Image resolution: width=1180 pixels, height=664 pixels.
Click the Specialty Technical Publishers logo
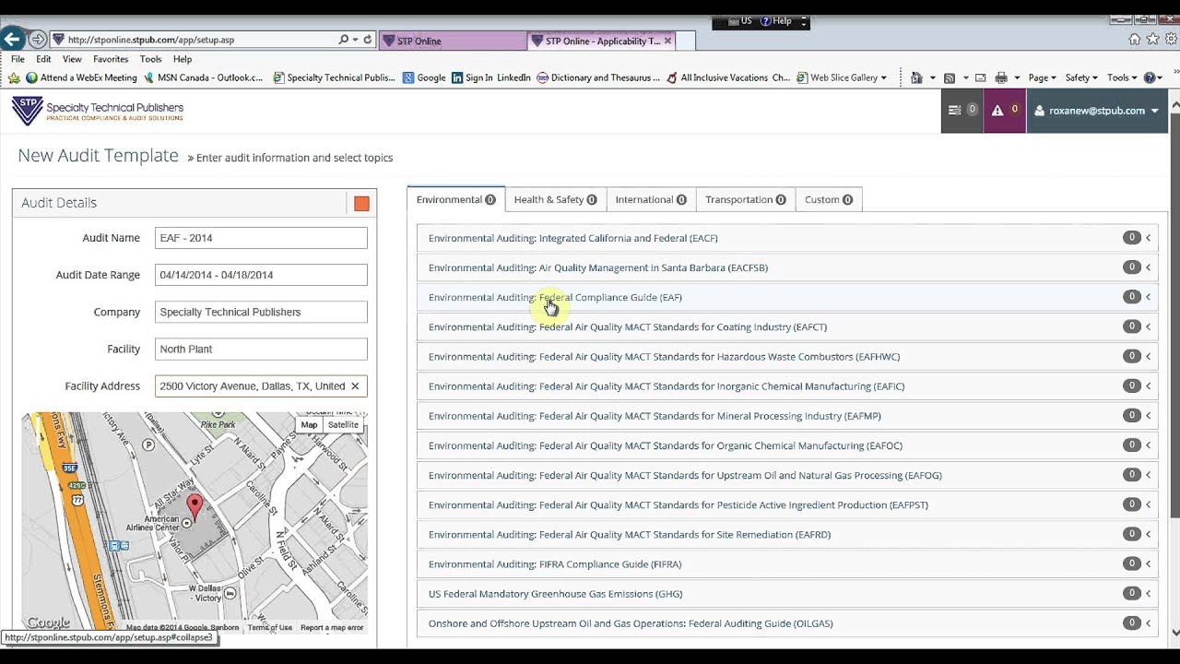[x=98, y=112]
